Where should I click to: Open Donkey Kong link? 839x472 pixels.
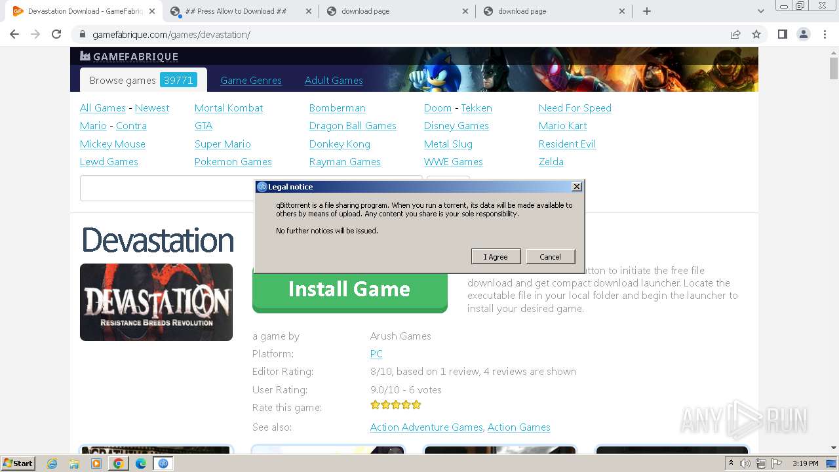coord(340,144)
